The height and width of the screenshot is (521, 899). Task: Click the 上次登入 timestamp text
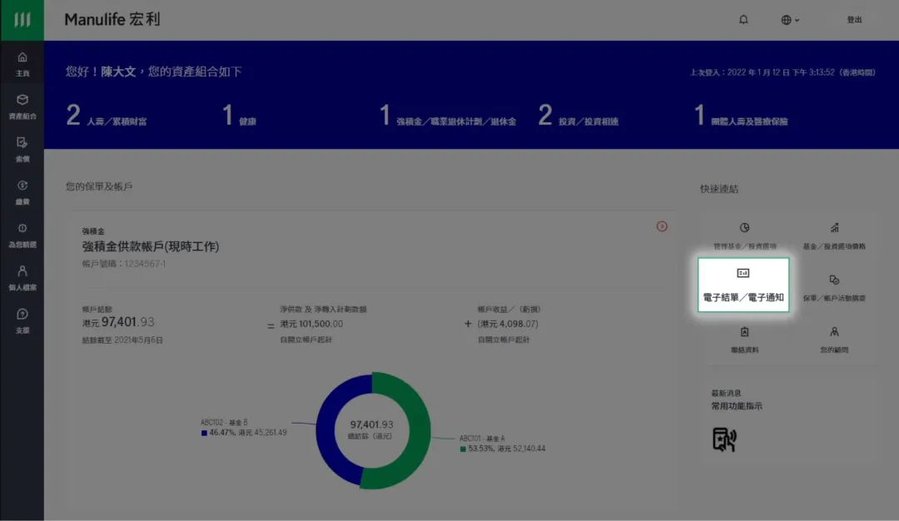[x=782, y=72]
